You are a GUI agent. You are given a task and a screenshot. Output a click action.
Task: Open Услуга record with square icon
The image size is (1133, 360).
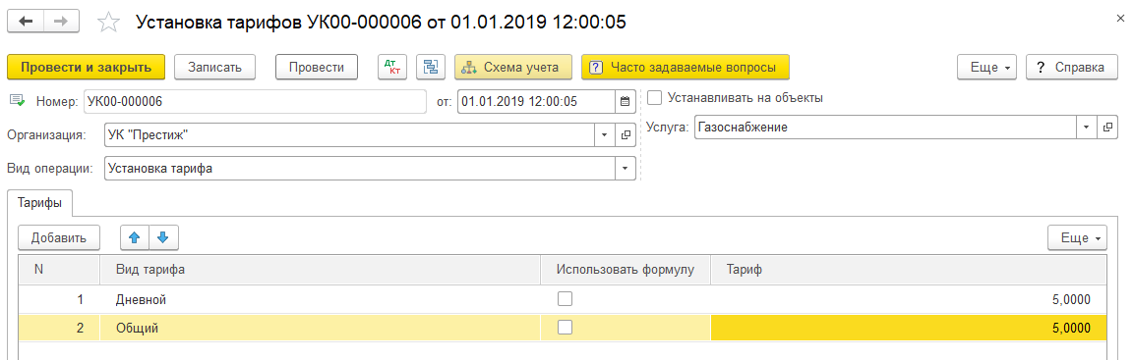point(1106,128)
